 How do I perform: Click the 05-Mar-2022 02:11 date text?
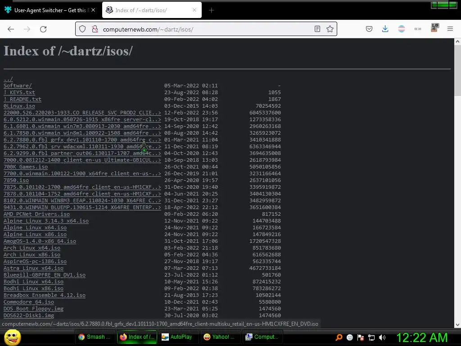coord(191,86)
